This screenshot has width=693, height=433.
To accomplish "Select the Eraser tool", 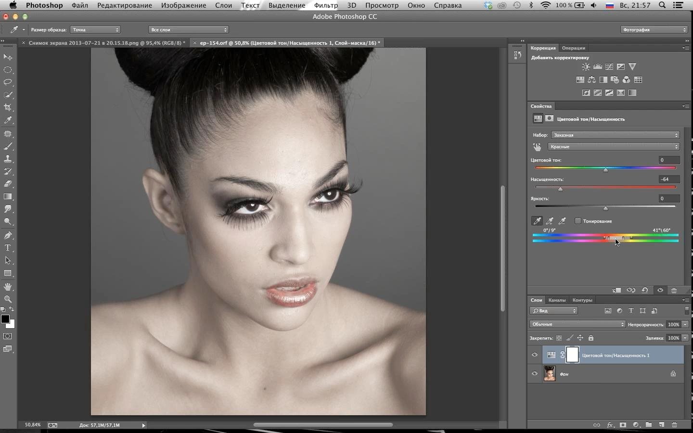I will pyautogui.click(x=8, y=184).
